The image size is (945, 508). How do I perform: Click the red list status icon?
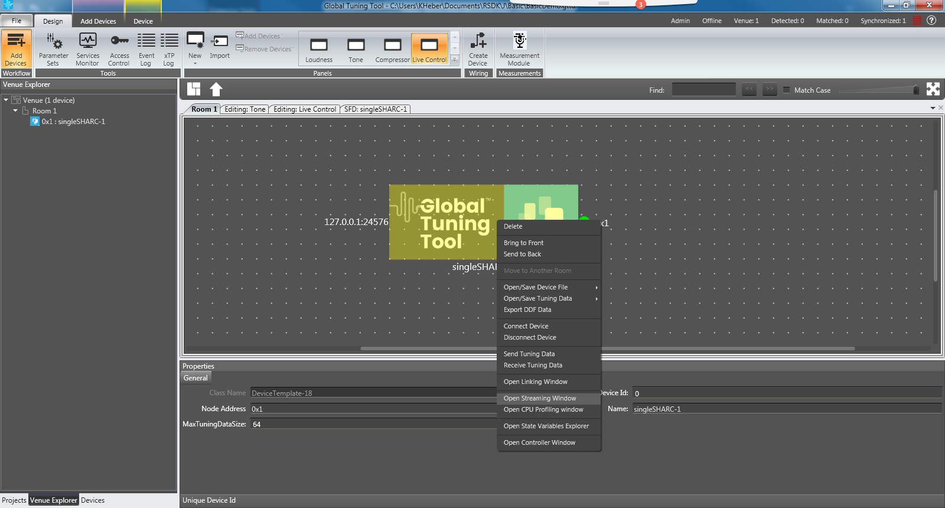(x=917, y=20)
